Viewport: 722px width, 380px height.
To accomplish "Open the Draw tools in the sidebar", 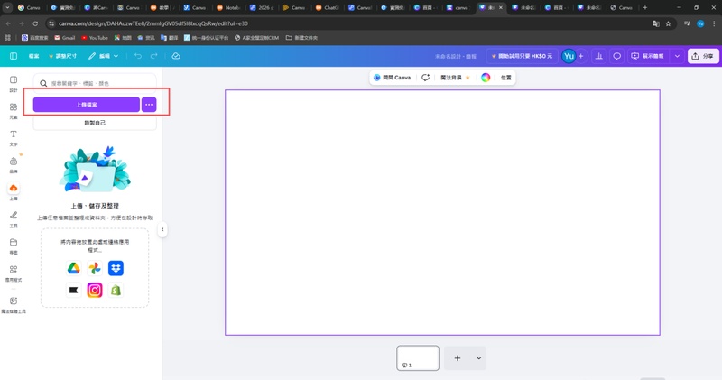I will [x=14, y=219].
